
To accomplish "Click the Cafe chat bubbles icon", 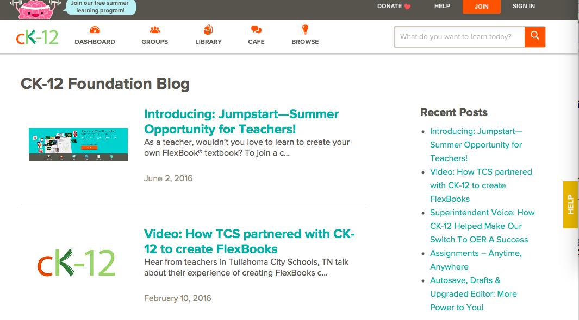I will 256,30.
